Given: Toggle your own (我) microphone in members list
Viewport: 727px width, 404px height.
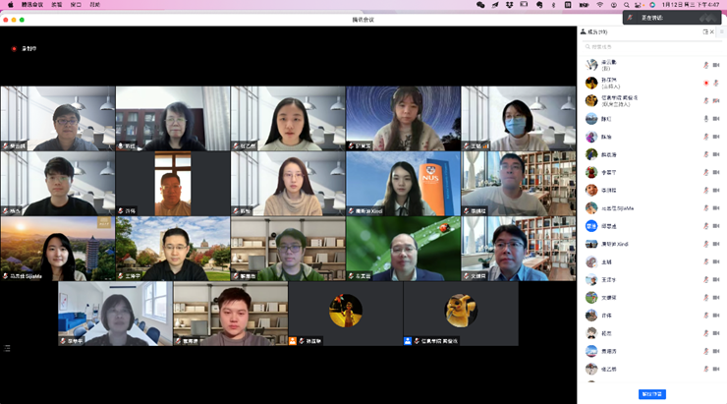Looking at the screenshot, I should (x=705, y=65).
